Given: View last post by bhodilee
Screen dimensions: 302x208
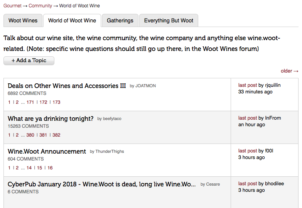Looking at the screenshot, I should point(248,184).
